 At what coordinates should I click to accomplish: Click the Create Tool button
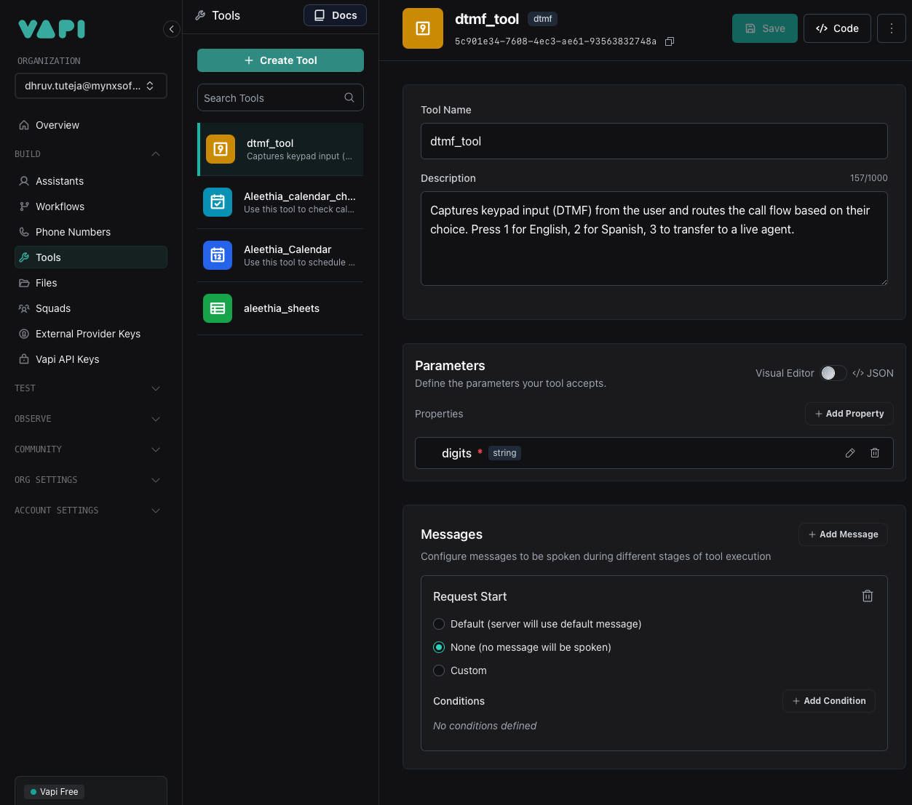pyautogui.click(x=280, y=60)
